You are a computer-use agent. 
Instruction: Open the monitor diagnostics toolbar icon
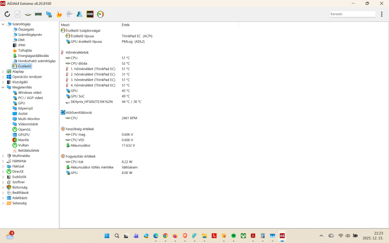pyautogui.click(x=49, y=15)
